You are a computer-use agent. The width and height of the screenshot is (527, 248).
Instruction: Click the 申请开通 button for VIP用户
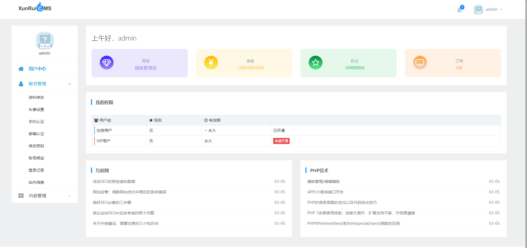click(x=281, y=141)
